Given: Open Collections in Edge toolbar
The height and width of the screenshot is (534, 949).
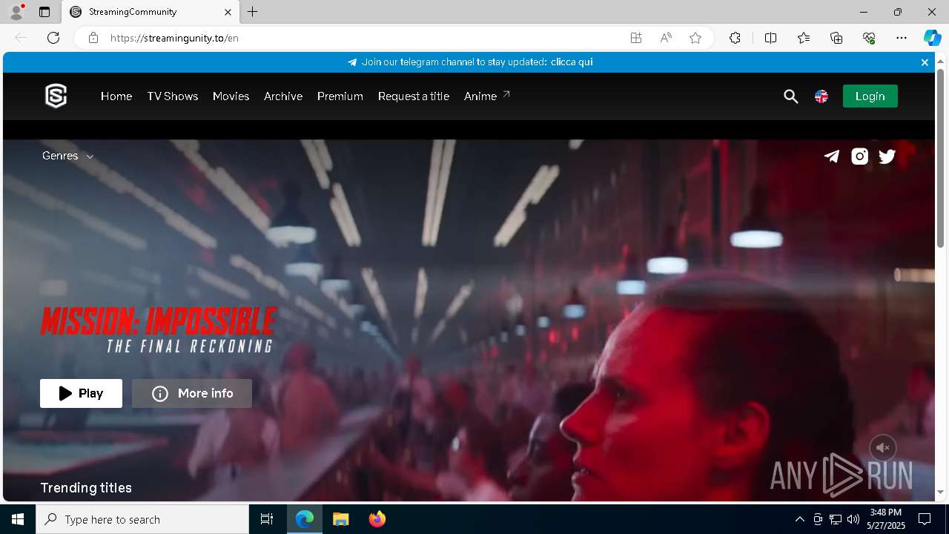Looking at the screenshot, I should pos(836,38).
